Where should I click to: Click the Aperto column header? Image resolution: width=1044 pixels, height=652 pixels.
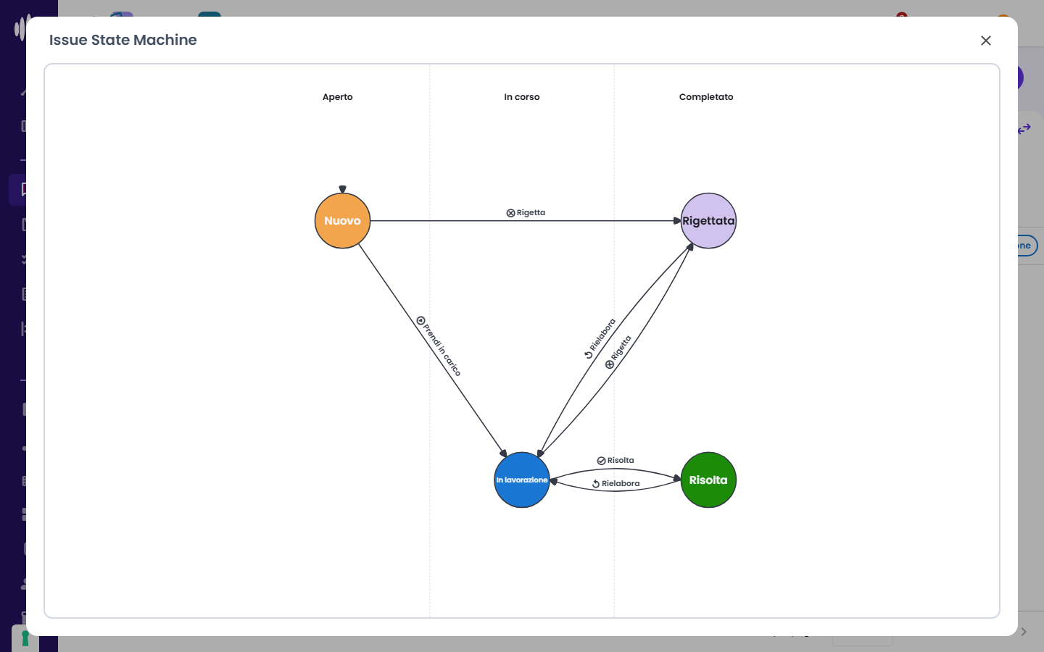click(x=338, y=97)
